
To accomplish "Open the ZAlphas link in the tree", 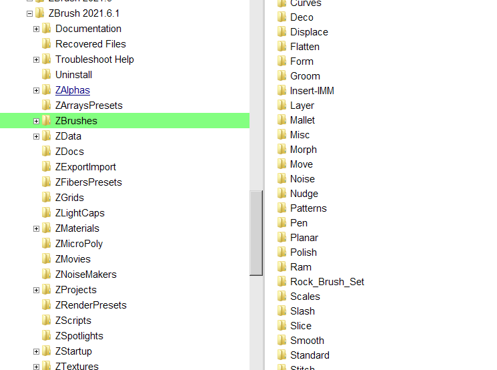I will [73, 90].
